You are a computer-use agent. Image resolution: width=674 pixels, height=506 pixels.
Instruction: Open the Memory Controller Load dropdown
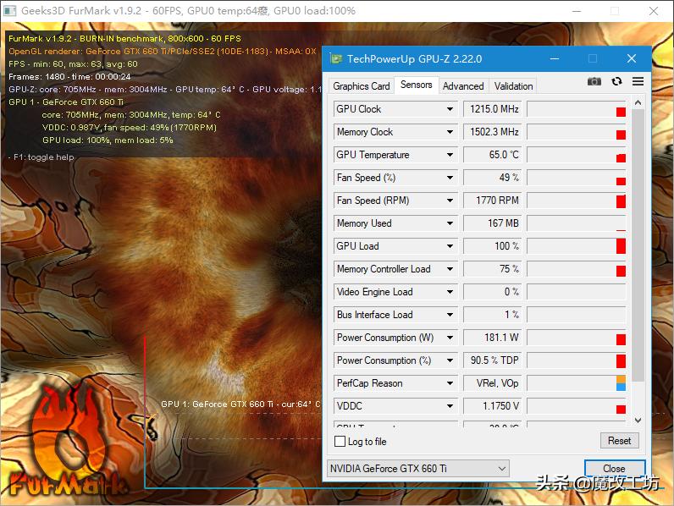(x=450, y=269)
